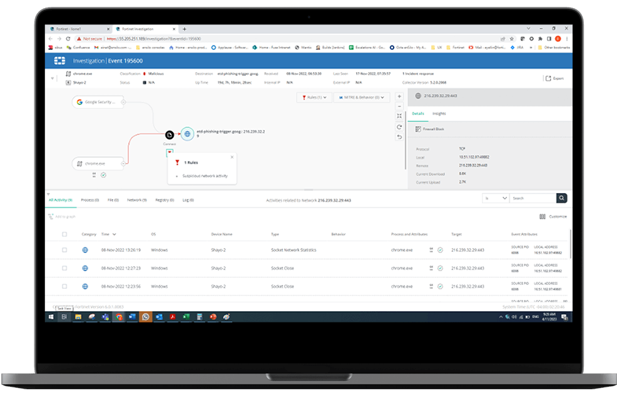Click the refresh icon on the graph toolbar
Viewport: 617px width, 398px height.
coord(399,126)
